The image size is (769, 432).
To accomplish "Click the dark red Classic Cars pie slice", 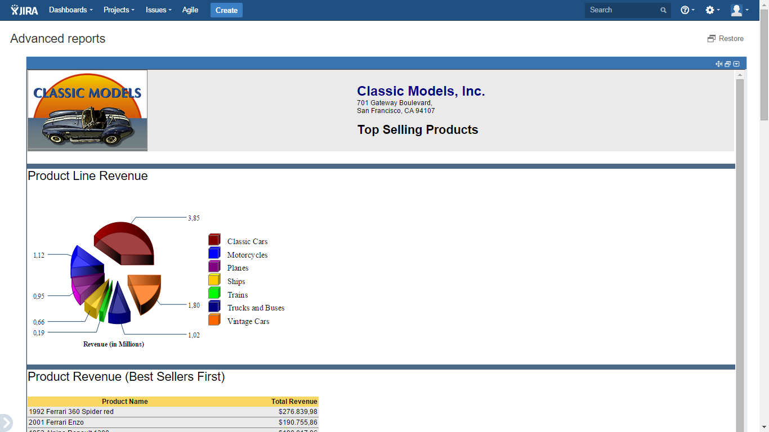I will coord(123,242).
